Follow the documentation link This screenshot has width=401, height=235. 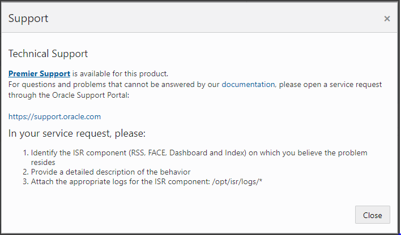(248, 85)
